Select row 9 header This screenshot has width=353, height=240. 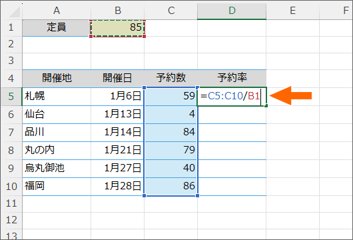11,169
